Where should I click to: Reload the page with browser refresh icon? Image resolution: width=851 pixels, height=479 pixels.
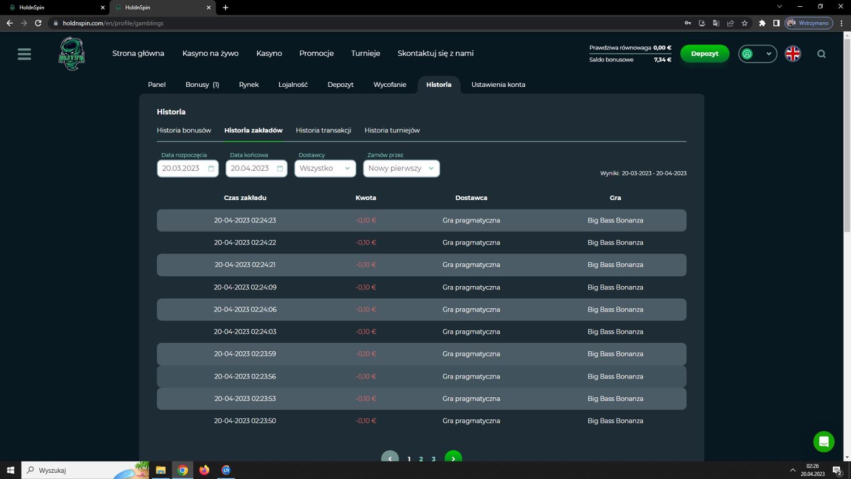click(x=38, y=23)
